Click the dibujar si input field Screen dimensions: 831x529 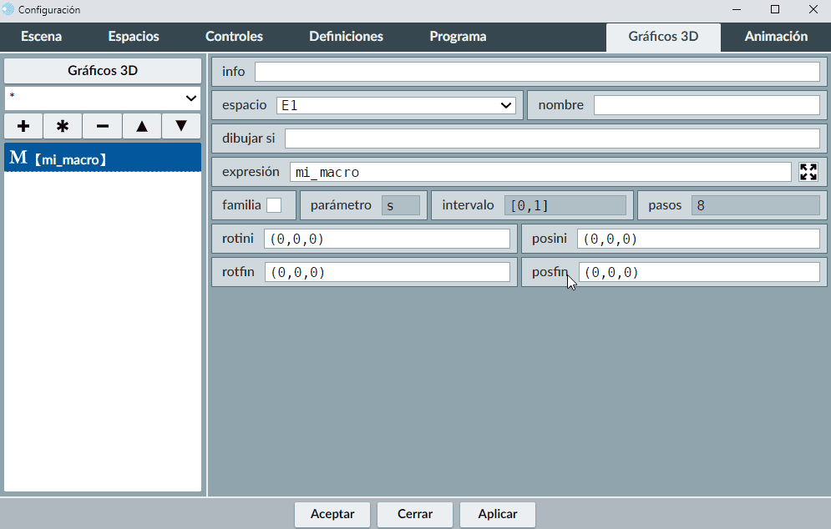click(x=551, y=139)
